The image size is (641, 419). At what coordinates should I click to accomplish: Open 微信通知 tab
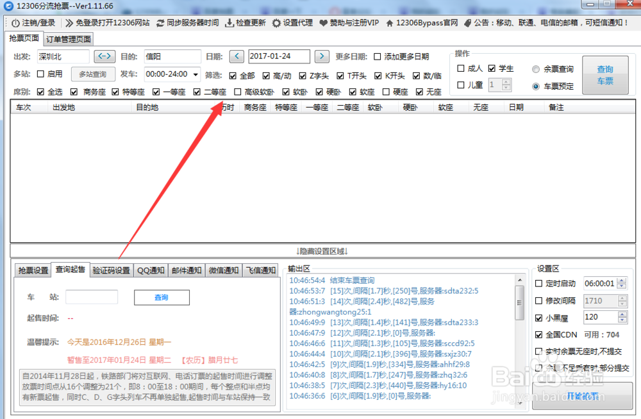[224, 270]
